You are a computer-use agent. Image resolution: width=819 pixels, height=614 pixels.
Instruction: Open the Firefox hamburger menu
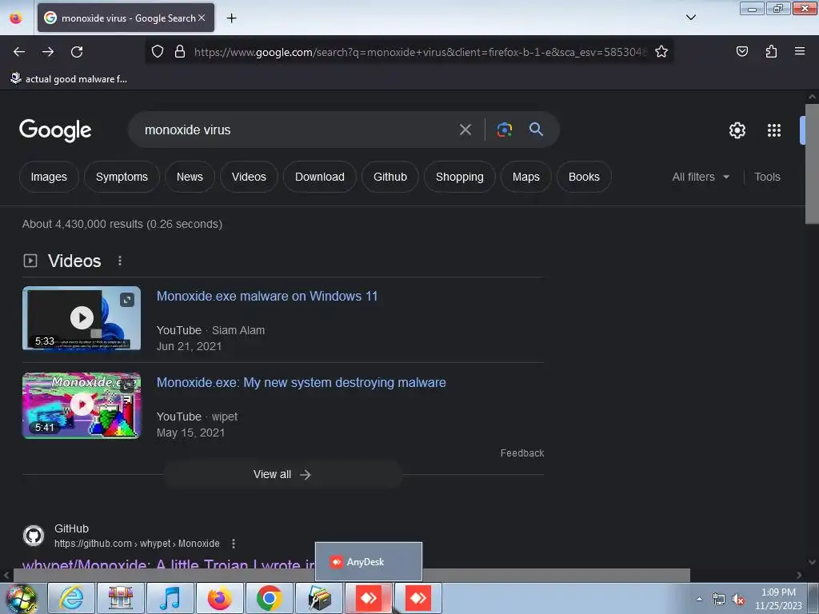tap(799, 51)
